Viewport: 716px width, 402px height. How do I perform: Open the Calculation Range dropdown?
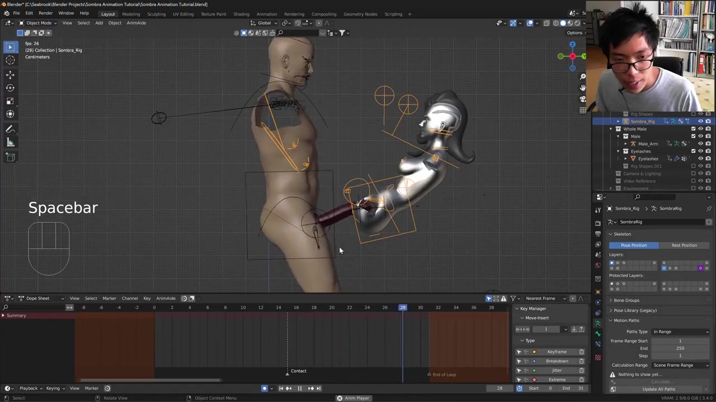click(x=680, y=365)
